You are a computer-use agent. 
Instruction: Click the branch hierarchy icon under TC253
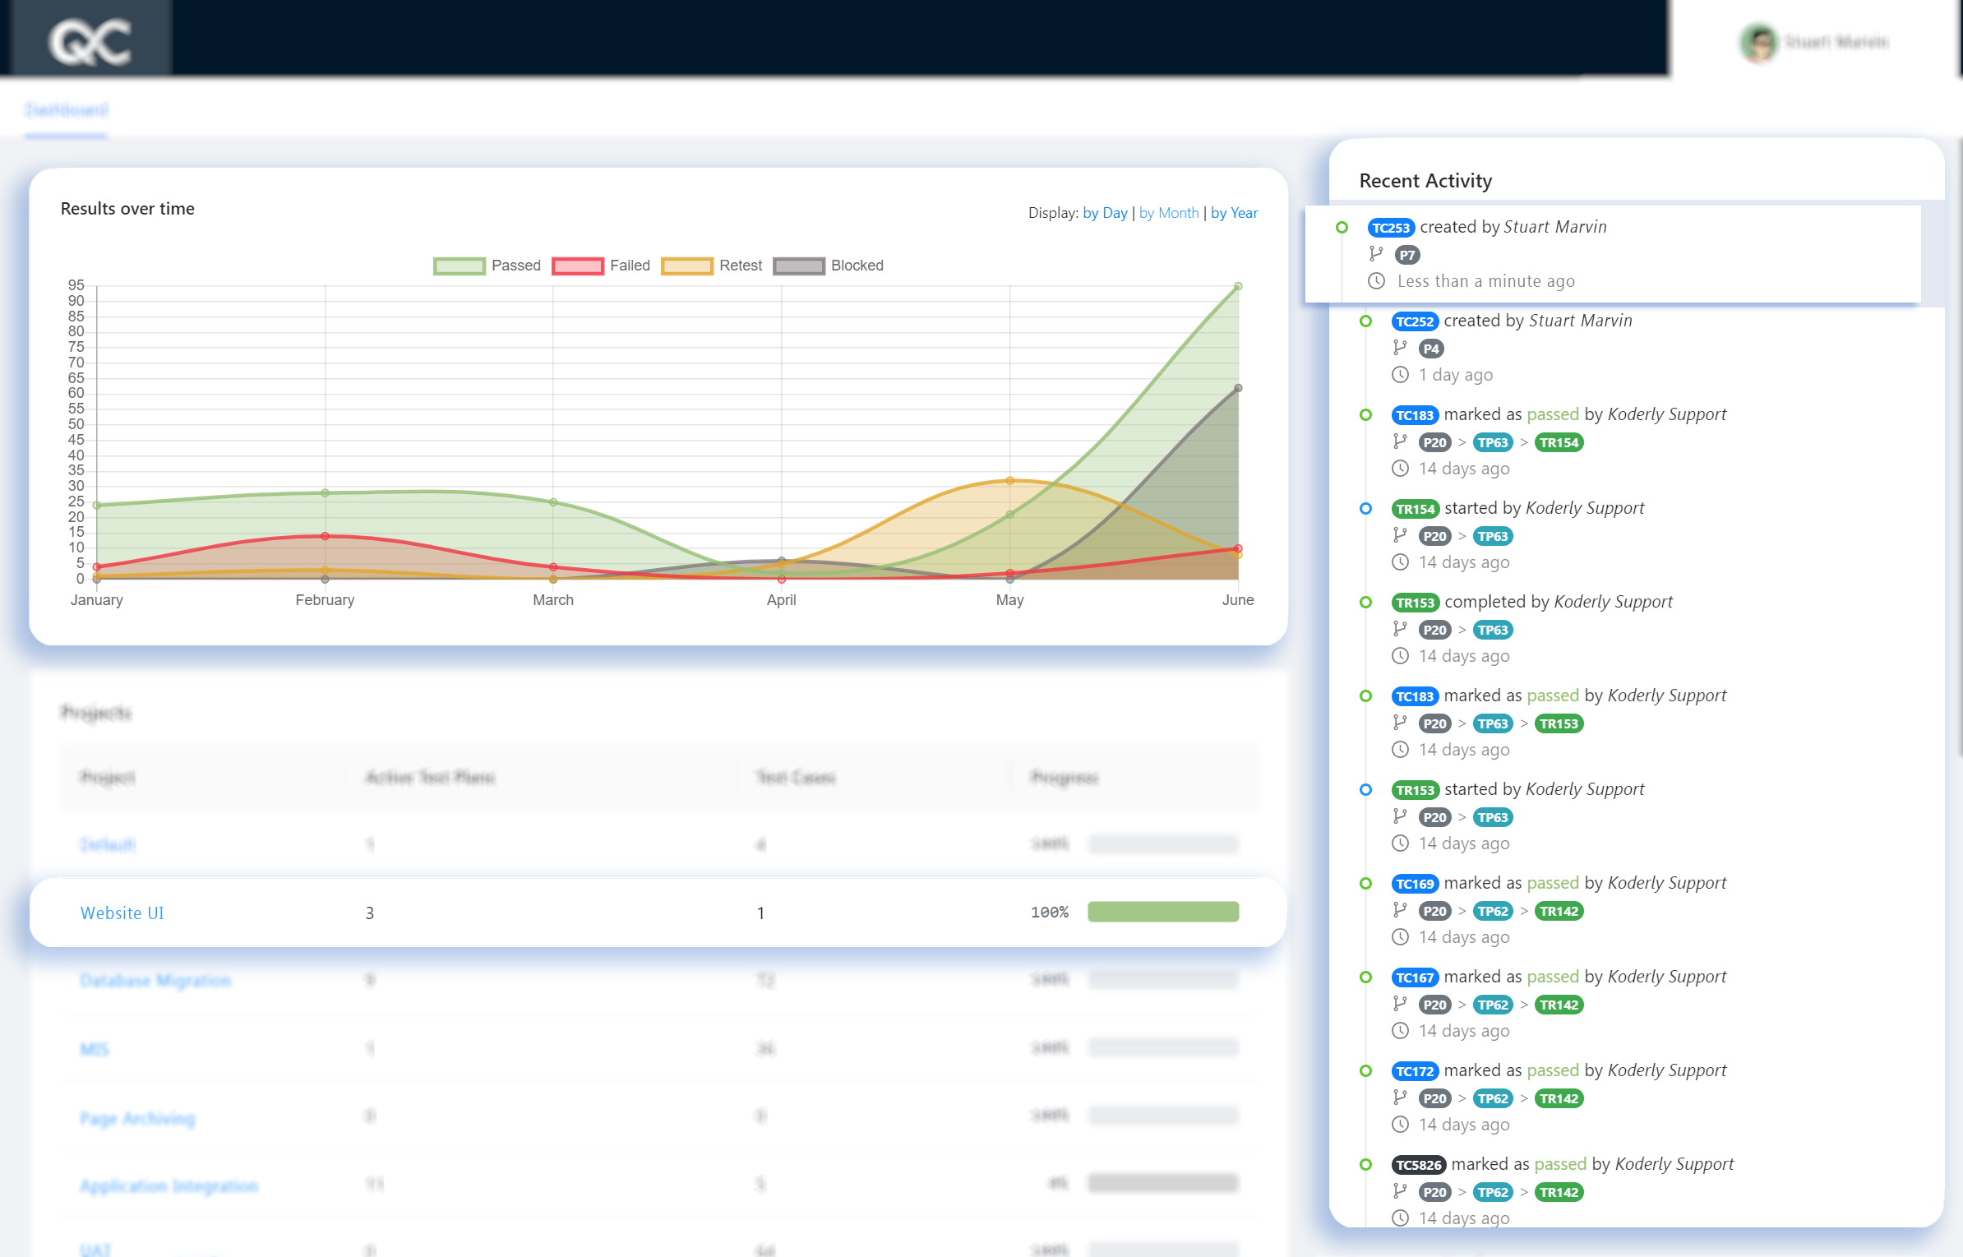click(1376, 255)
